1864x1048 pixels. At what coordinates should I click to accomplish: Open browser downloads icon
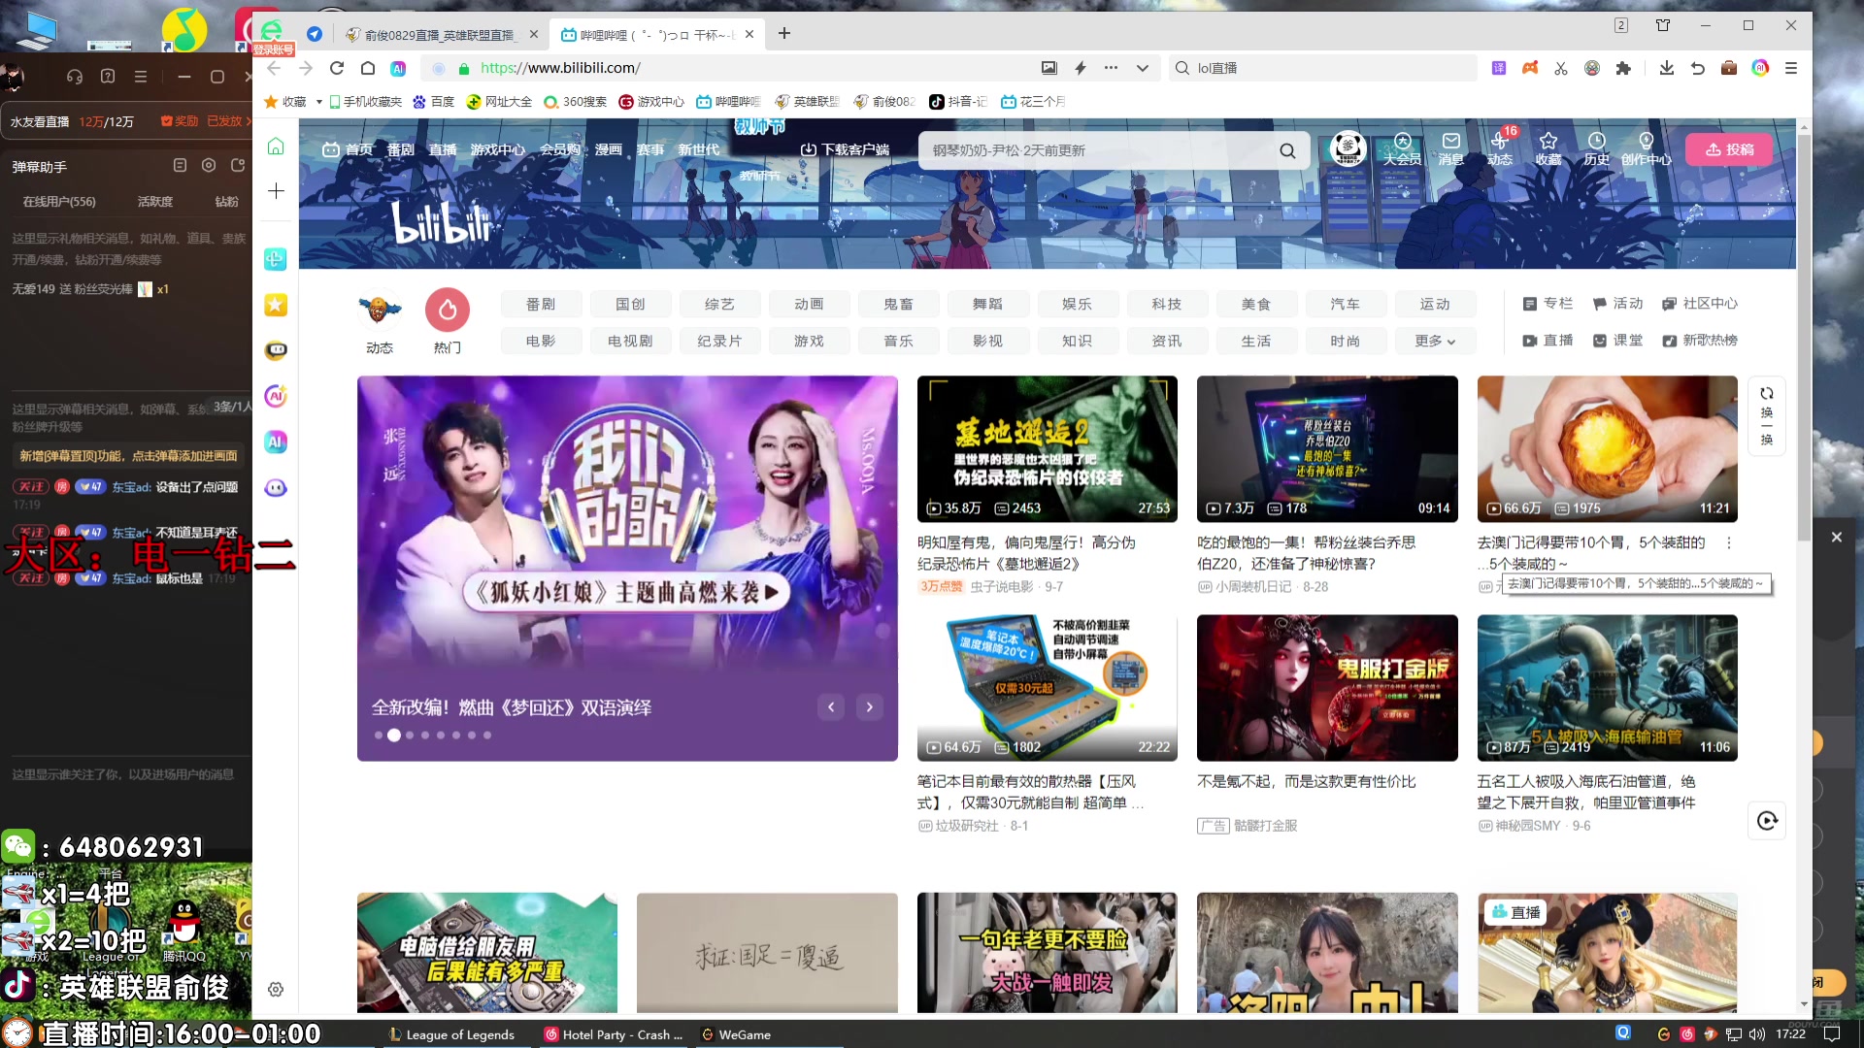(1667, 68)
